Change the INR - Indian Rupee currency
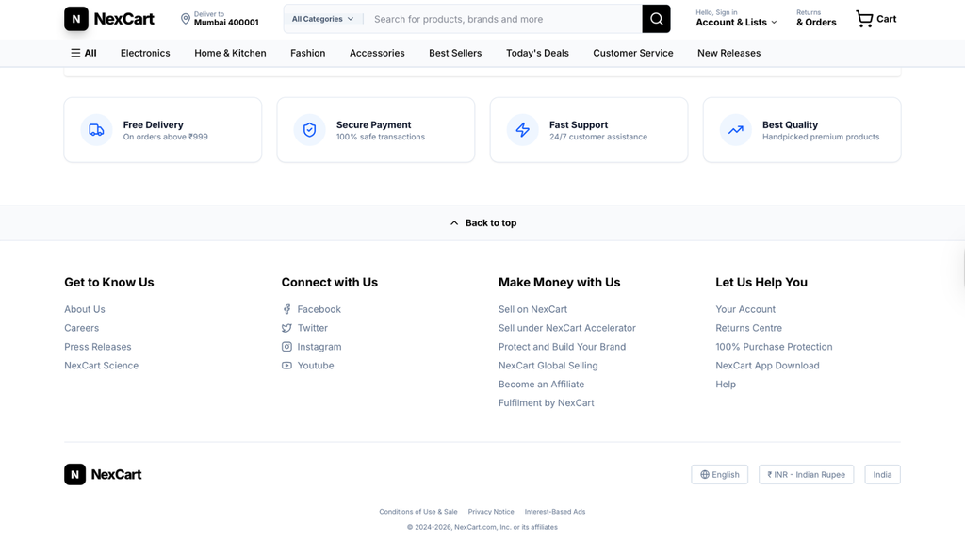The image size is (965, 540). pos(806,475)
